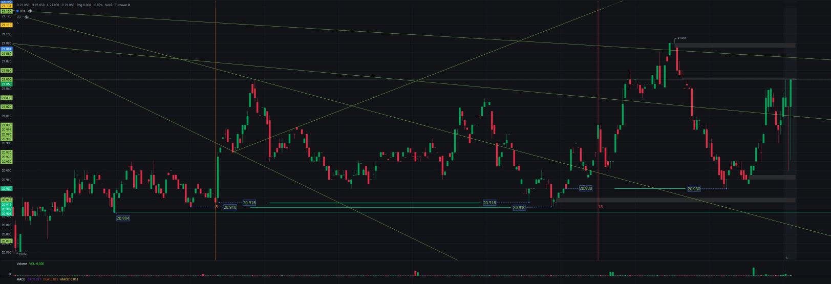
Task: Click the blue DJT series color square
Action: [18, 11]
